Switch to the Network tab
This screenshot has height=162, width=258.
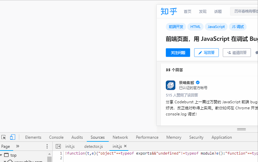pyautogui.click(x=120, y=137)
